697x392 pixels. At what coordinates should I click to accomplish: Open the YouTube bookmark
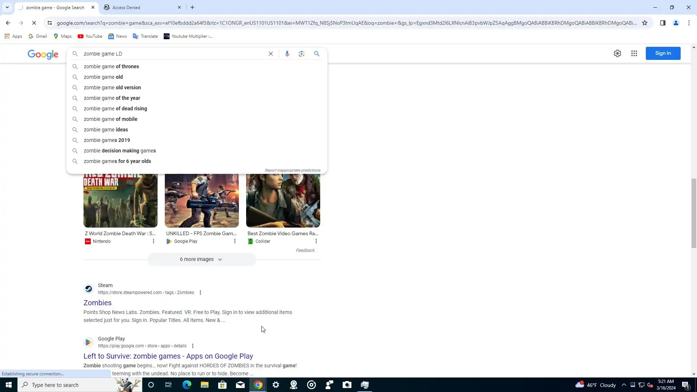pyautogui.click(x=90, y=36)
